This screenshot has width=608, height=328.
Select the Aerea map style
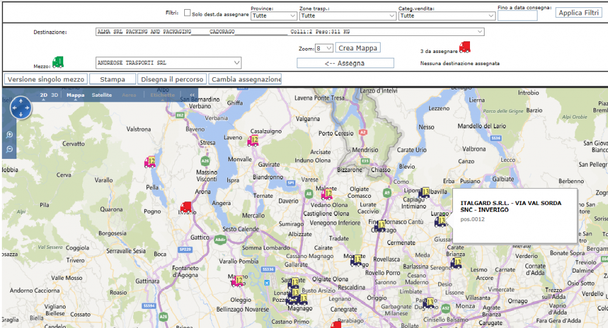pos(129,95)
